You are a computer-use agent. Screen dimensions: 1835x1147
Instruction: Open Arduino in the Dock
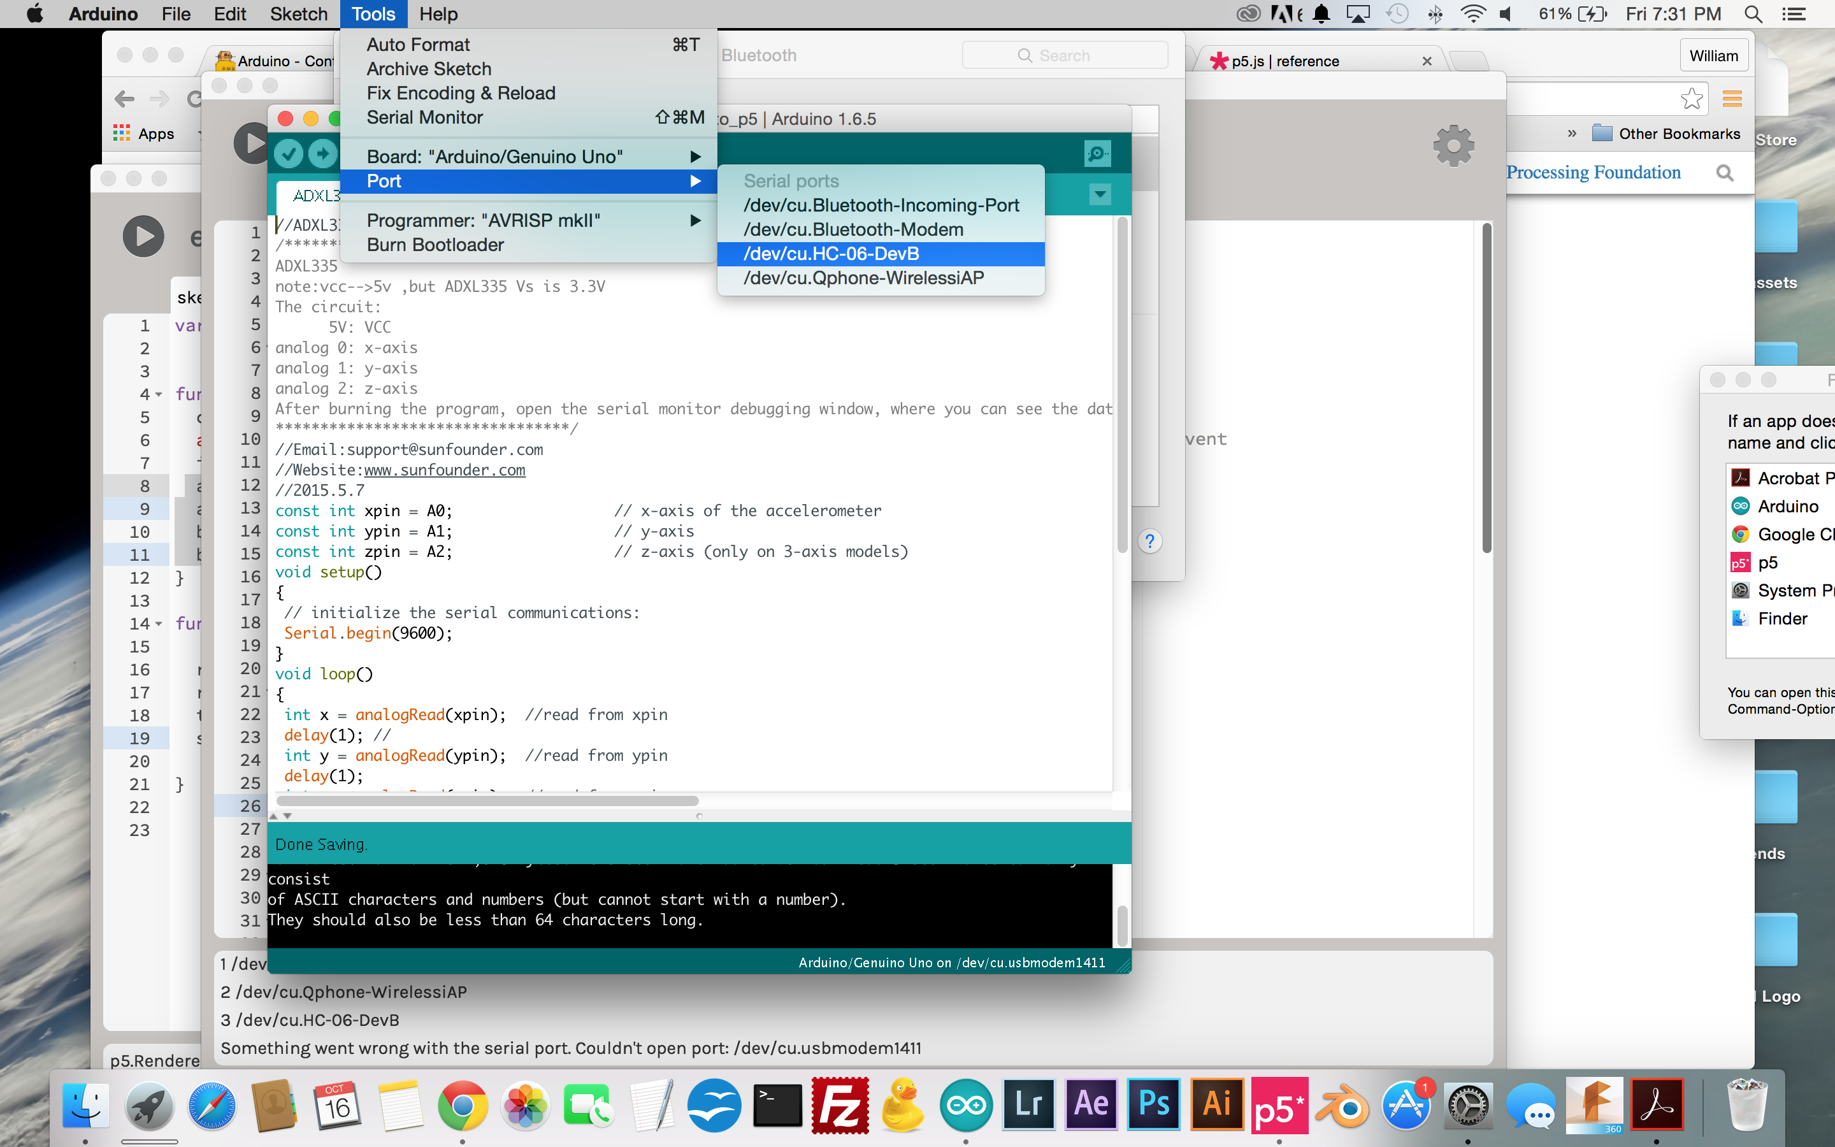click(x=965, y=1104)
